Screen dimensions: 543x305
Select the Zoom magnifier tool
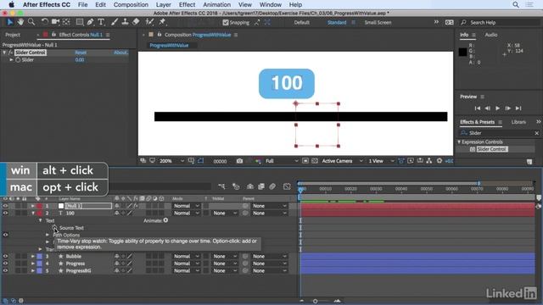pyautogui.click(x=31, y=22)
